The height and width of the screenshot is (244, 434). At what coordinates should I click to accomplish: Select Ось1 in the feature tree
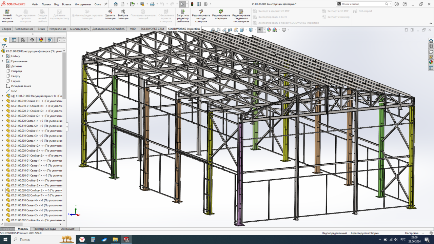pos(14,91)
